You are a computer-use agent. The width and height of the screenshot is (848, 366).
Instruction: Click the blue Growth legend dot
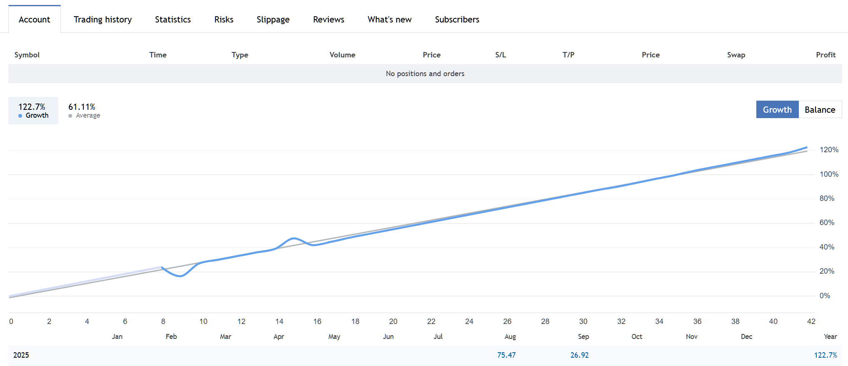[20, 116]
